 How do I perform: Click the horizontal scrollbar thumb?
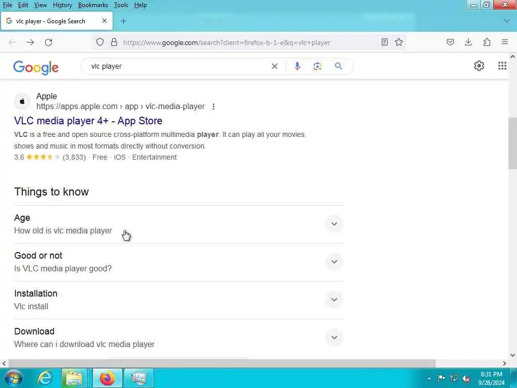(222, 363)
